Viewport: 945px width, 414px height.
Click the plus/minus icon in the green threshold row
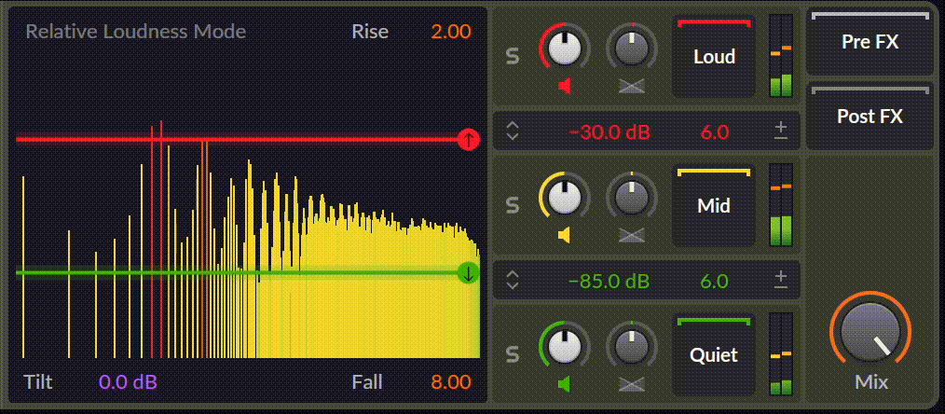pos(781,280)
